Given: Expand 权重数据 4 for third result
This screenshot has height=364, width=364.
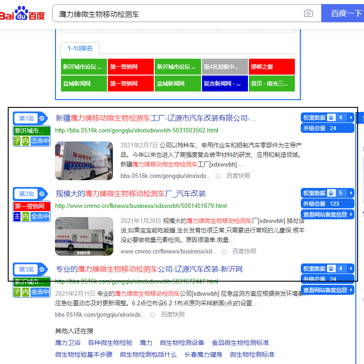Looking at the screenshot, I should point(327,268).
